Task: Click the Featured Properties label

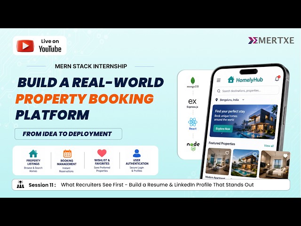Action: click(222, 143)
